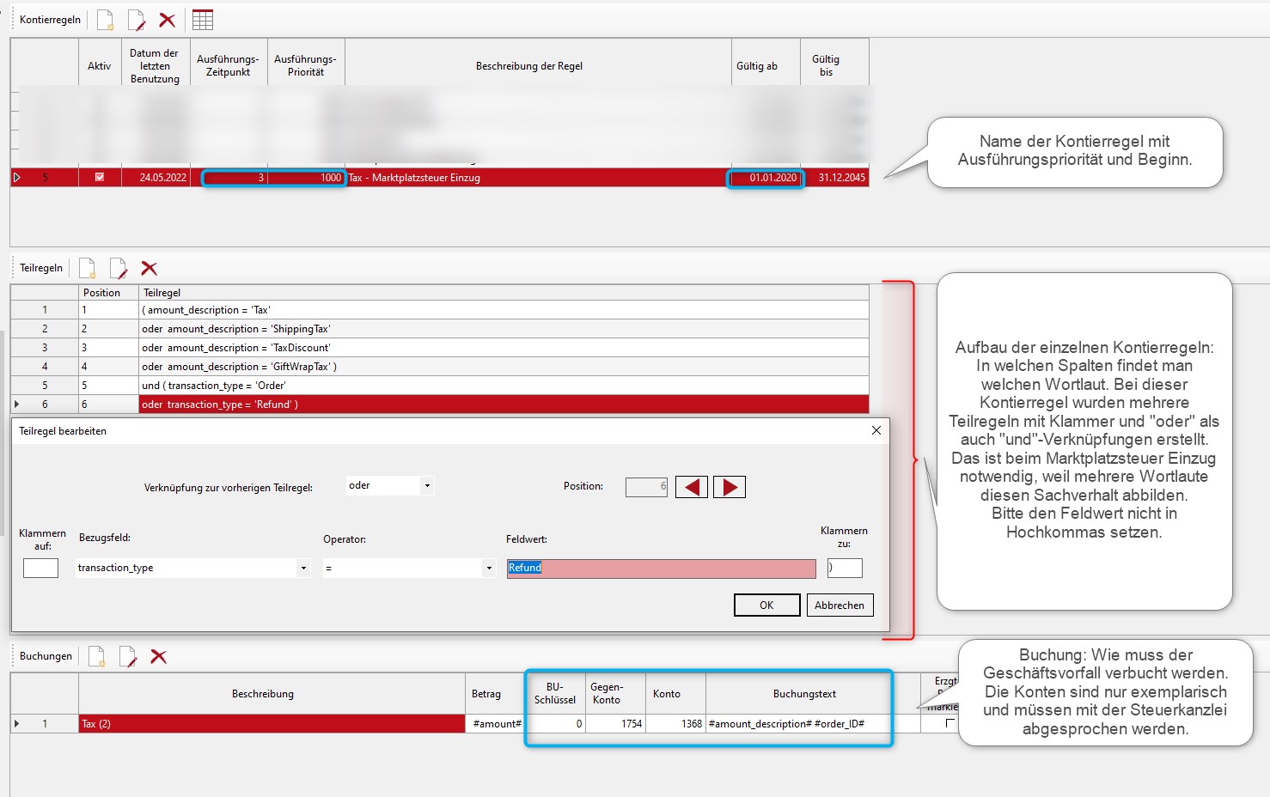Viewport: 1270px width, 797px height.
Task: Move position right with red arrow
Action: point(730,487)
